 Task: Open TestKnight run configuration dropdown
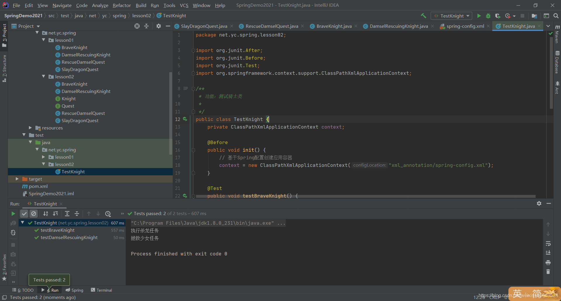(451, 16)
